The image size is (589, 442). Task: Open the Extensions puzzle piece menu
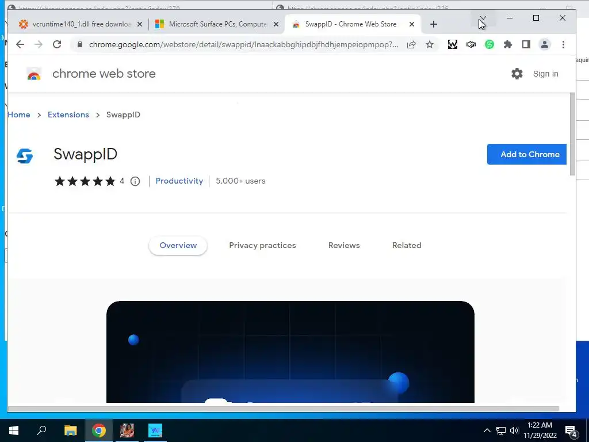(508, 44)
